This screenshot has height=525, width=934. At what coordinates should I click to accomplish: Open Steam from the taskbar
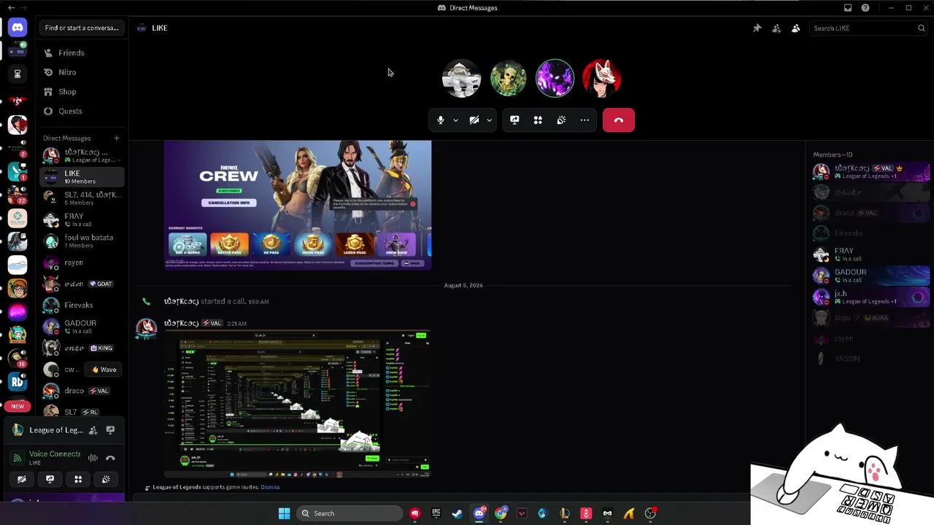pos(457,513)
